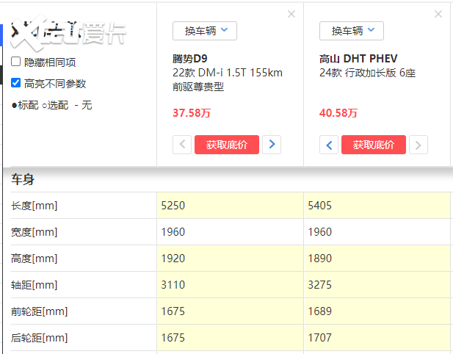This screenshot has width=453, height=354.
Task: Select height value 1920
Action: tap(173, 258)
